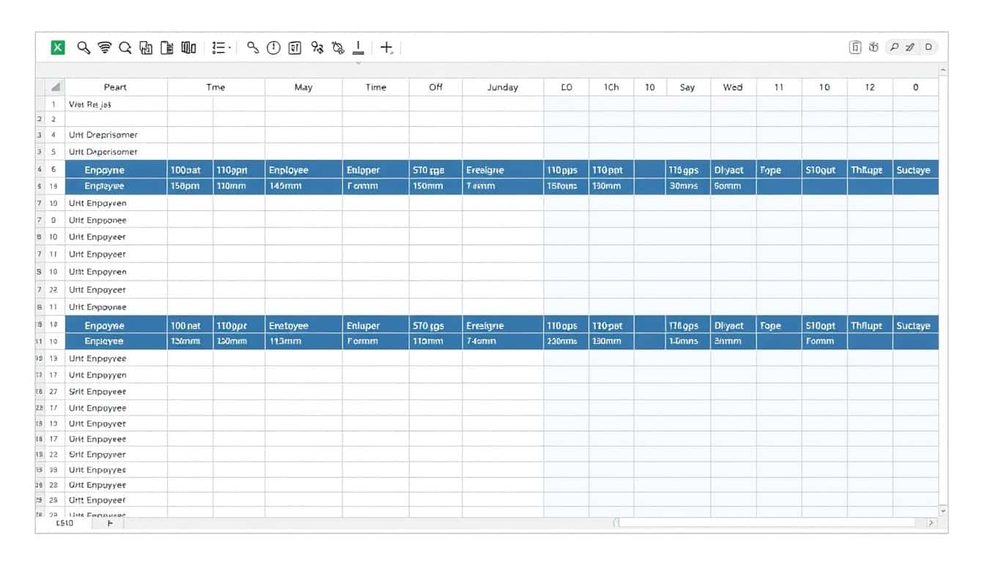Click the right arrow of horizontal scrollbar

[x=931, y=523]
